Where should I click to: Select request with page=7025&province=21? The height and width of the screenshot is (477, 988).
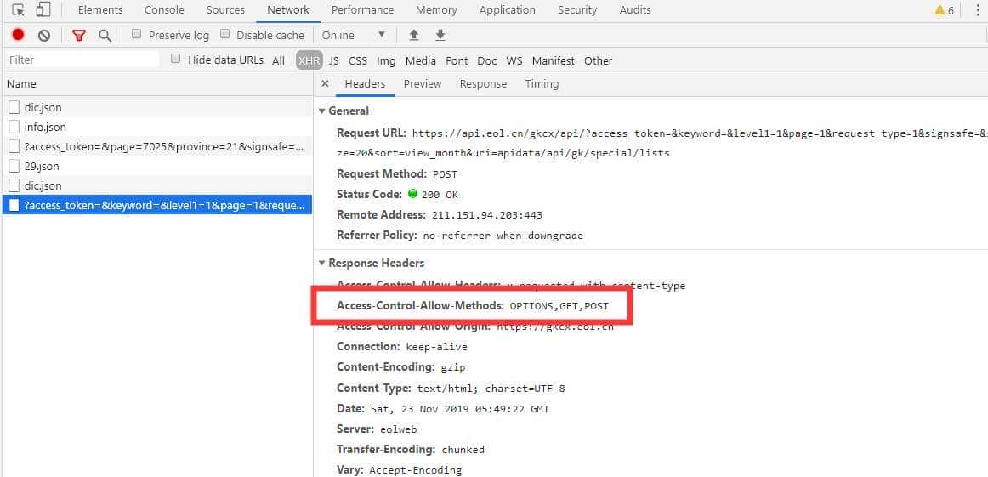coord(157,147)
